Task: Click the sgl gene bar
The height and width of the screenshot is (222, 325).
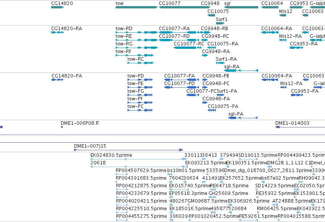Action: [241, 7]
